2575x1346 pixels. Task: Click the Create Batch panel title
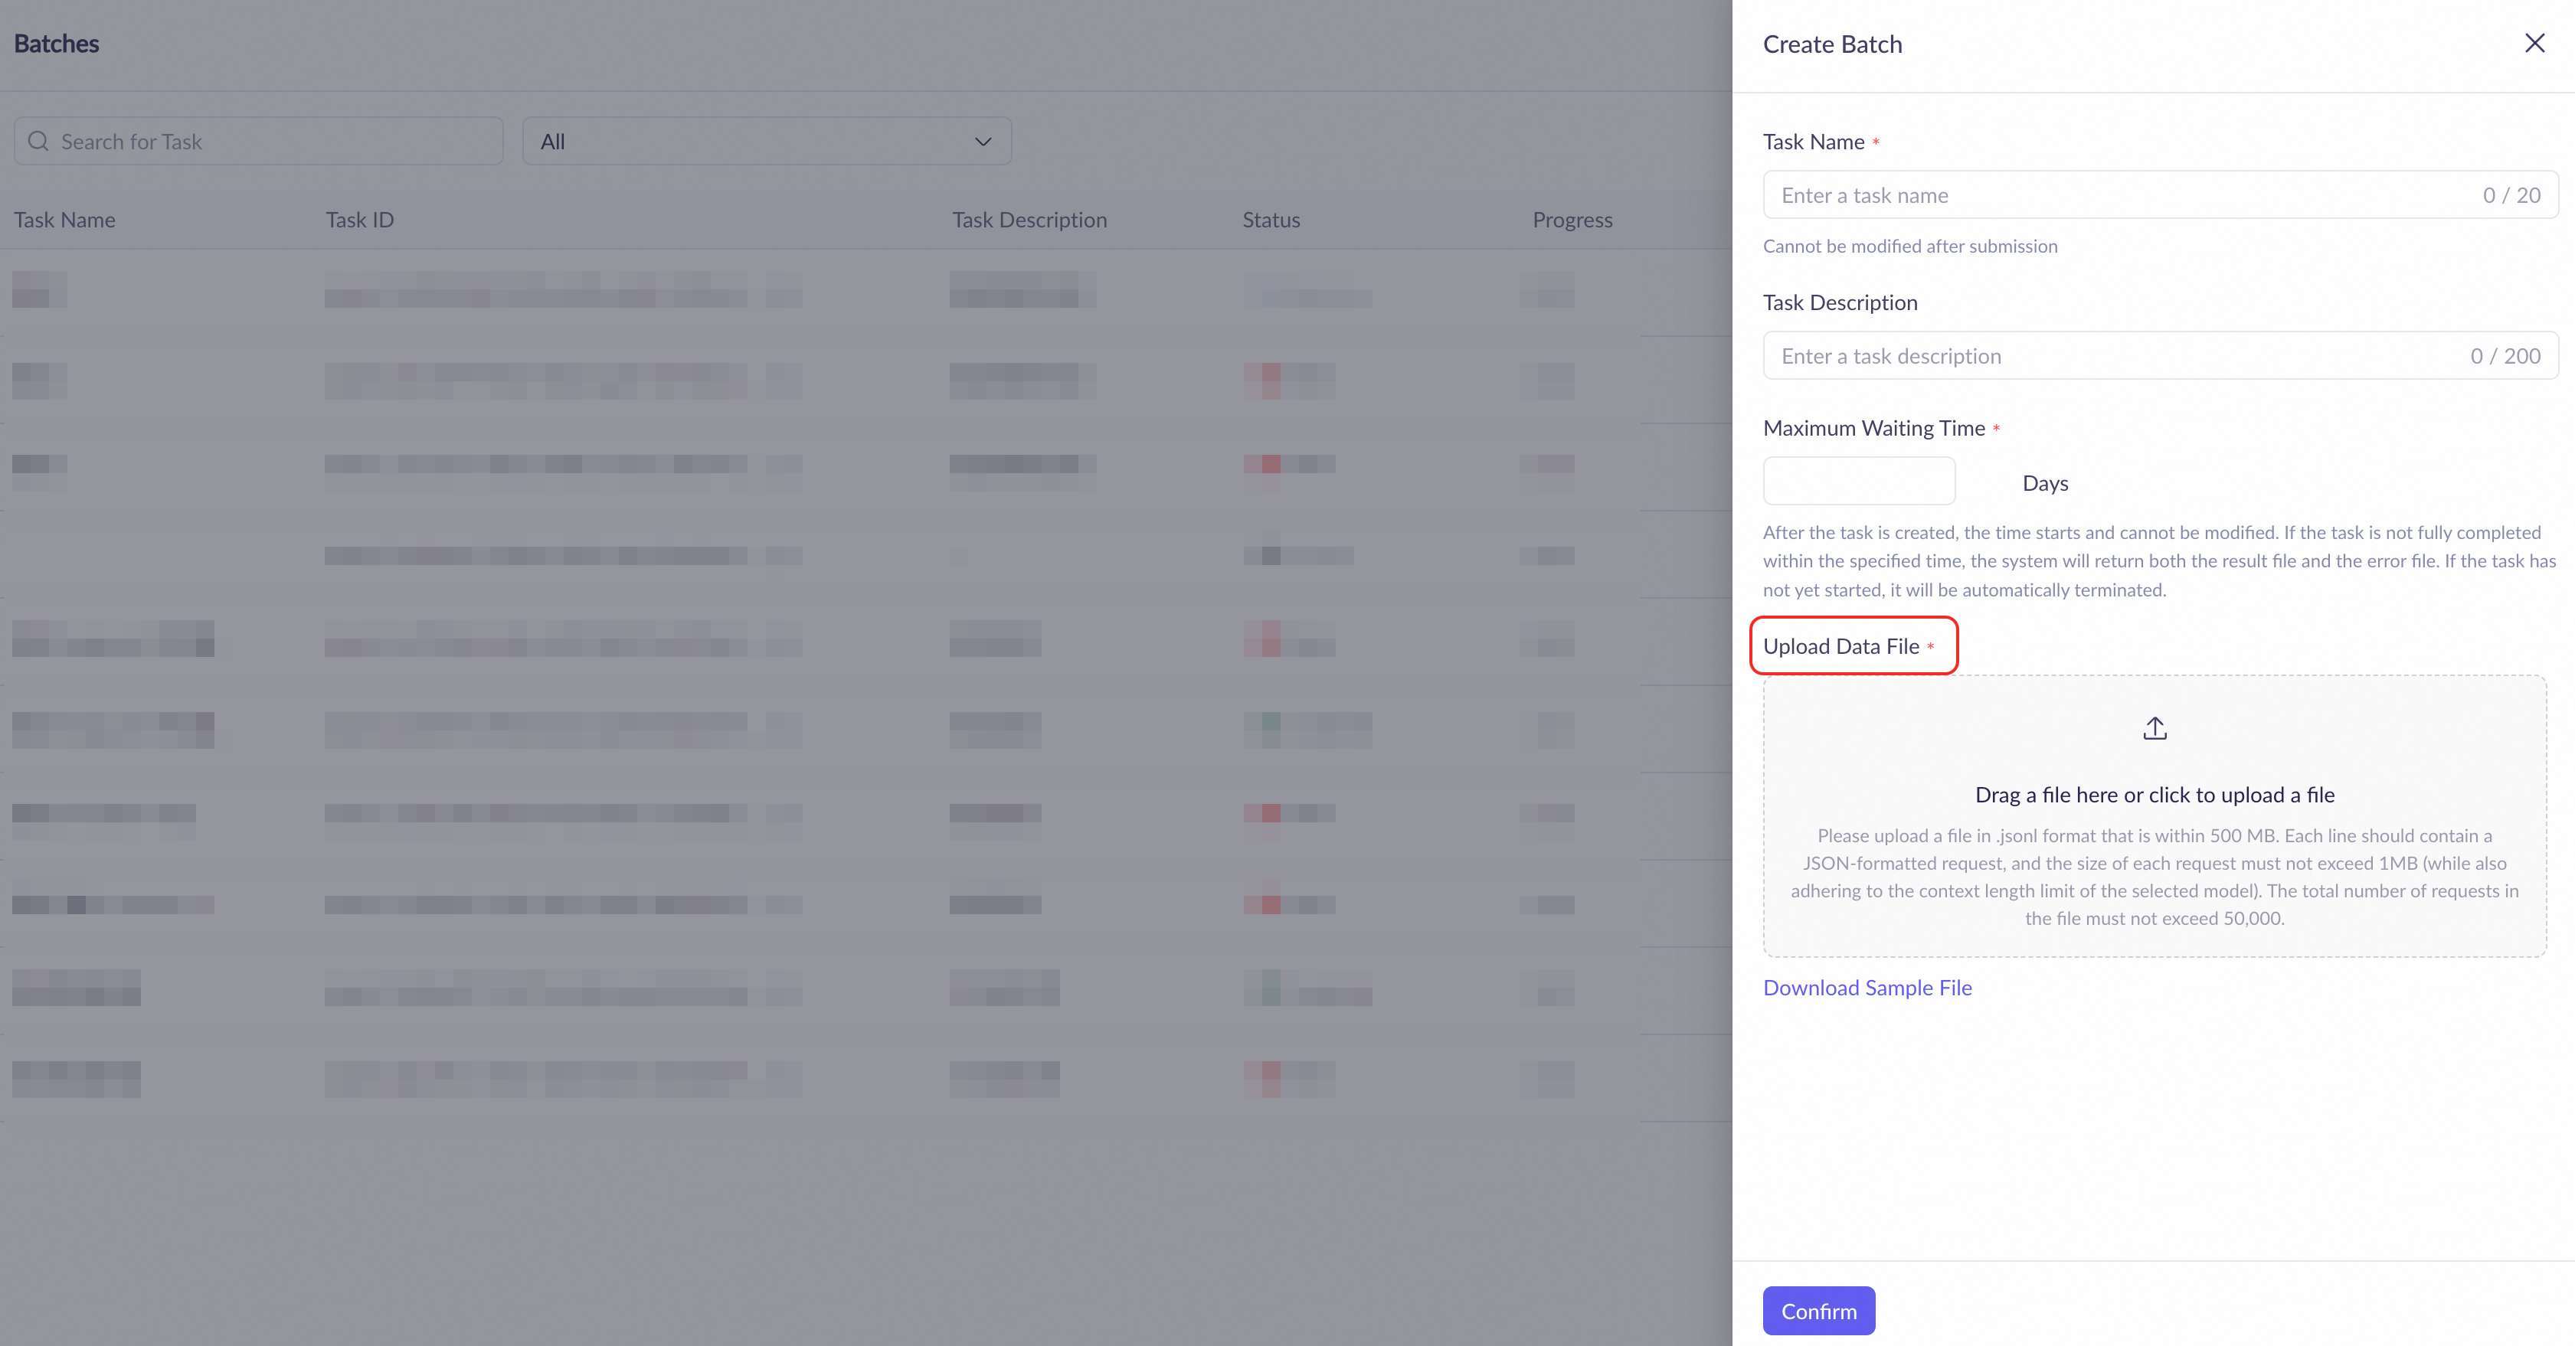(x=1831, y=44)
